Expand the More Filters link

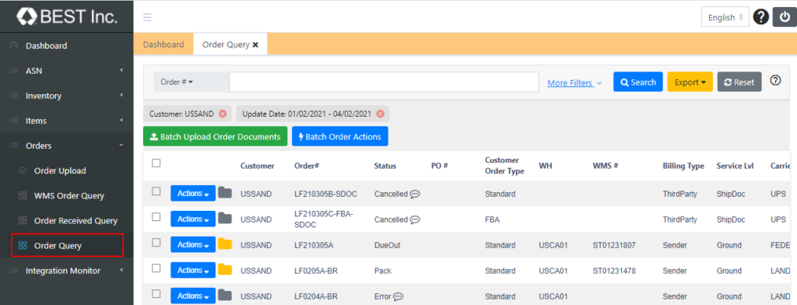click(574, 82)
